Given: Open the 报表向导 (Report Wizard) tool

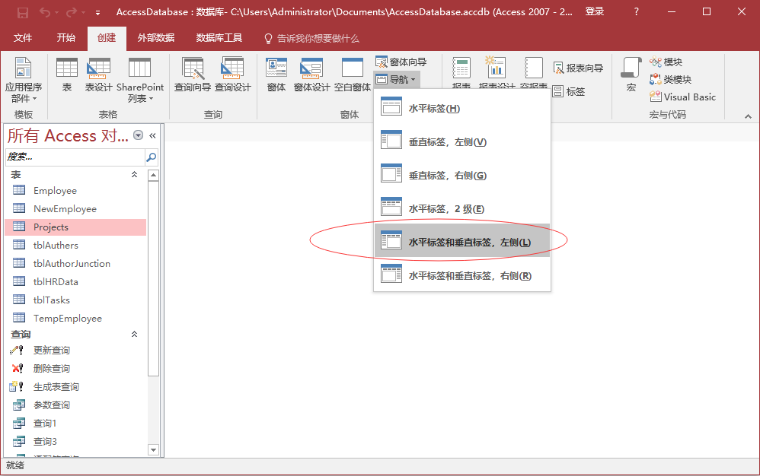Looking at the screenshot, I should tap(578, 68).
